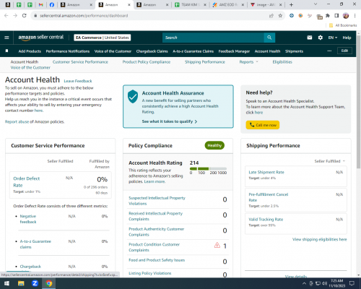This screenshot has width=361, height=289.
Task: Expand the EN language dropdown
Action: point(333,38)
